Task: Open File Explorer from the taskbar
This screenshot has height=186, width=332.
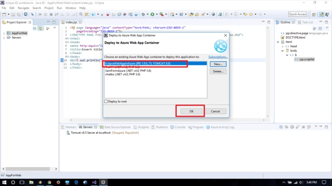Action: click(31, 182)
